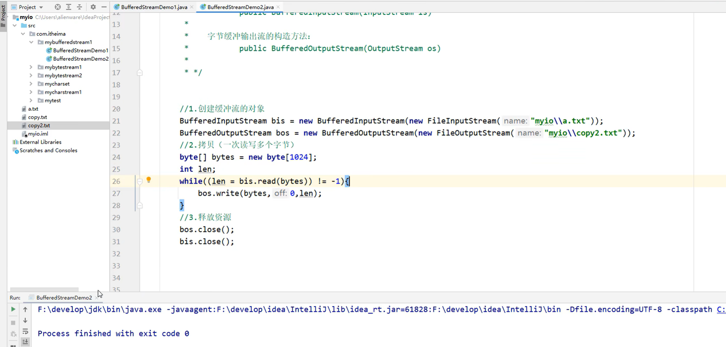This screenshot has height=347, width=726.
Task: Open the Project view dropdown arrow
Action: [42, 7]
